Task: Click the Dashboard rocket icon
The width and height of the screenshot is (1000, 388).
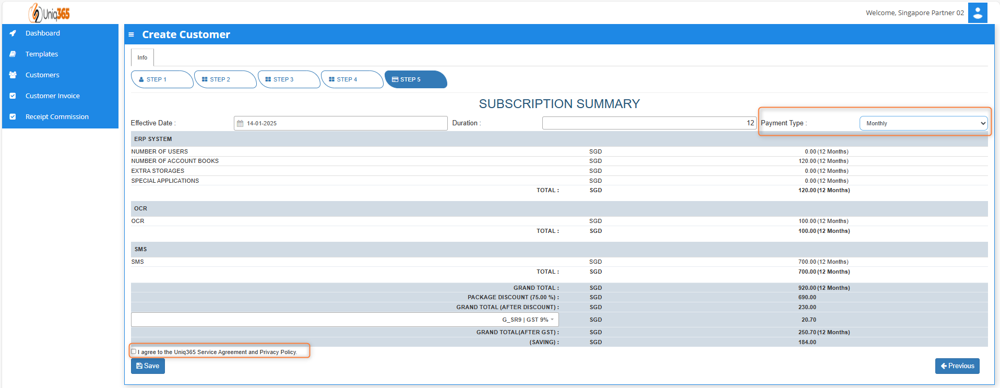Action: (x=13, y=33)
